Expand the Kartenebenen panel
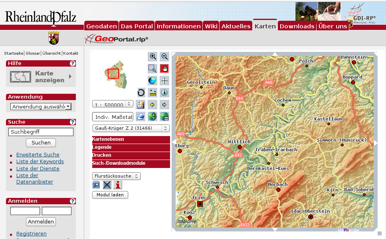This screenshot has width=386, height=239. coord(131,140)
